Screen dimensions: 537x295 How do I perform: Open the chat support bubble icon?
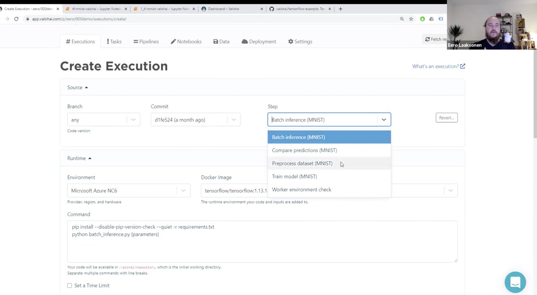(x=515, y=282)
